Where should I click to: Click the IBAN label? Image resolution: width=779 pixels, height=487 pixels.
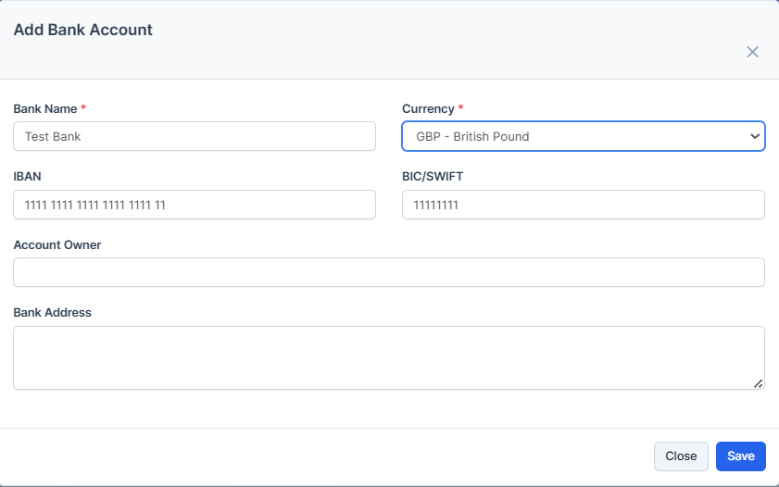[x=28, y=176]
